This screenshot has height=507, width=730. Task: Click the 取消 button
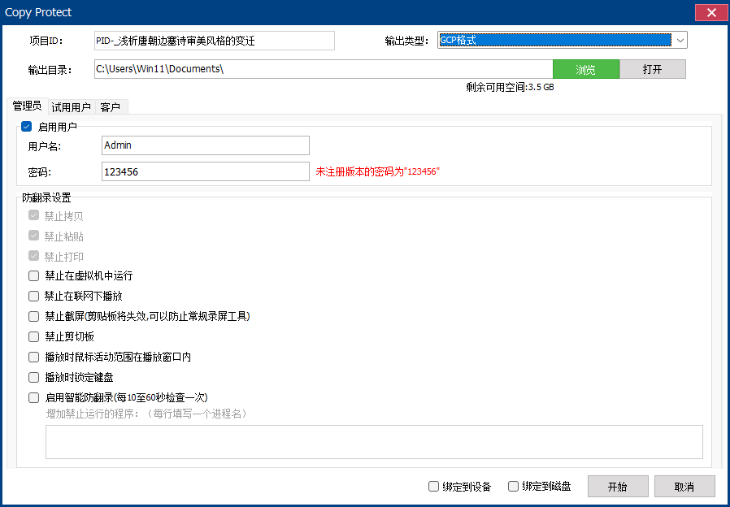684,487
